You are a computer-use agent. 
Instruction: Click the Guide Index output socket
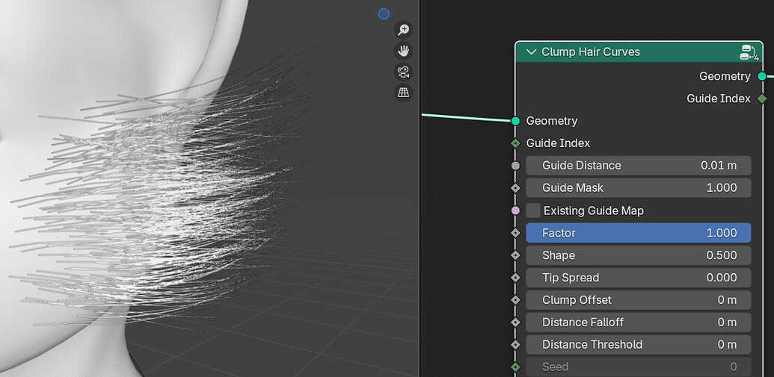(762, 99)
